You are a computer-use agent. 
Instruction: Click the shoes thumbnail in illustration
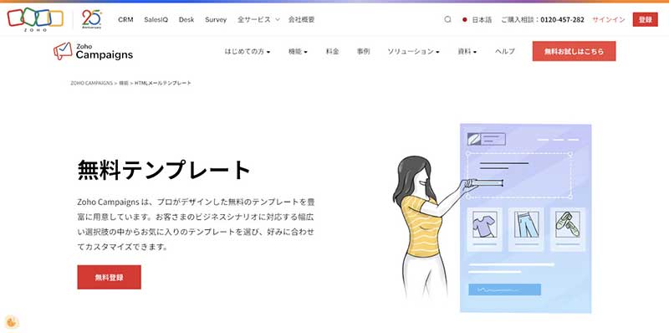click(568, 225)
